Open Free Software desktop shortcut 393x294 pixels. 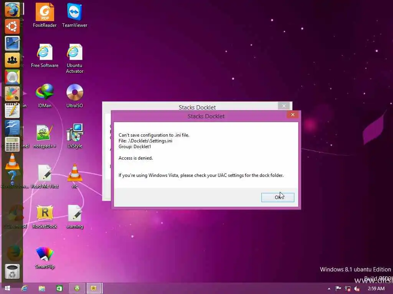[x=45, y=56]
